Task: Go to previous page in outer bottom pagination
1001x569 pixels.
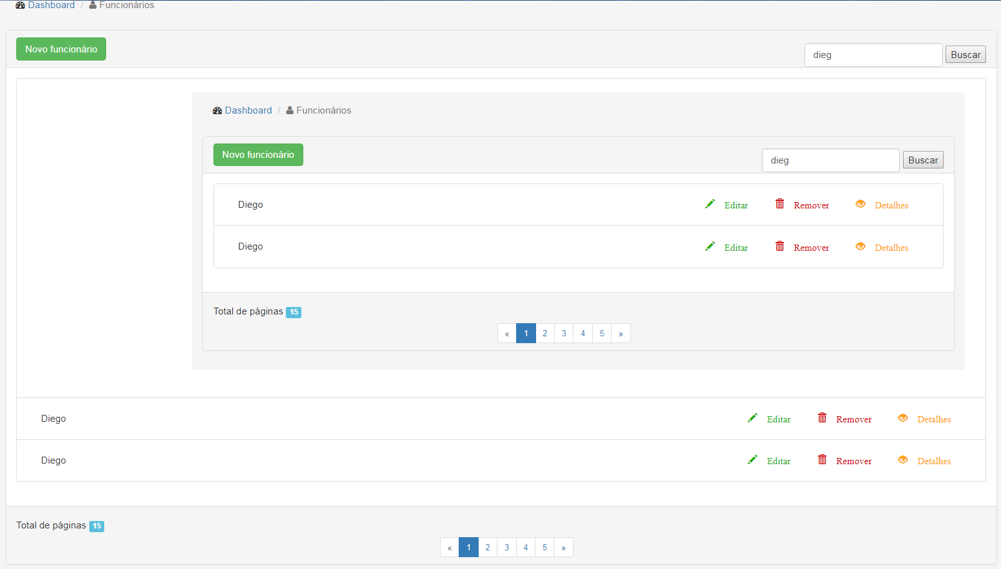Action: (x=449, y=547)
